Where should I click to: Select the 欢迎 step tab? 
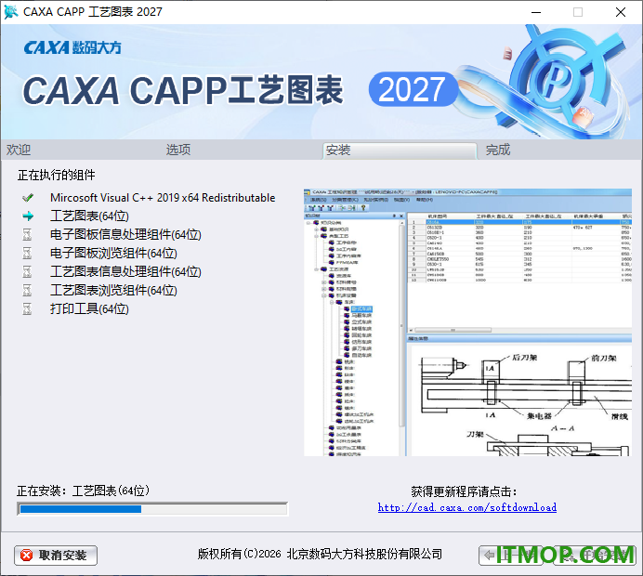(19, 150)
